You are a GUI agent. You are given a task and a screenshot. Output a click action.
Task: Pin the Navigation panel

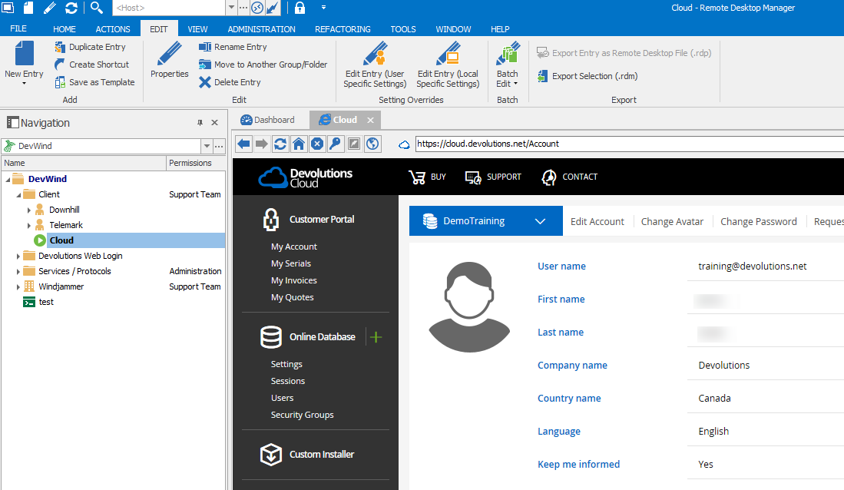200,123
